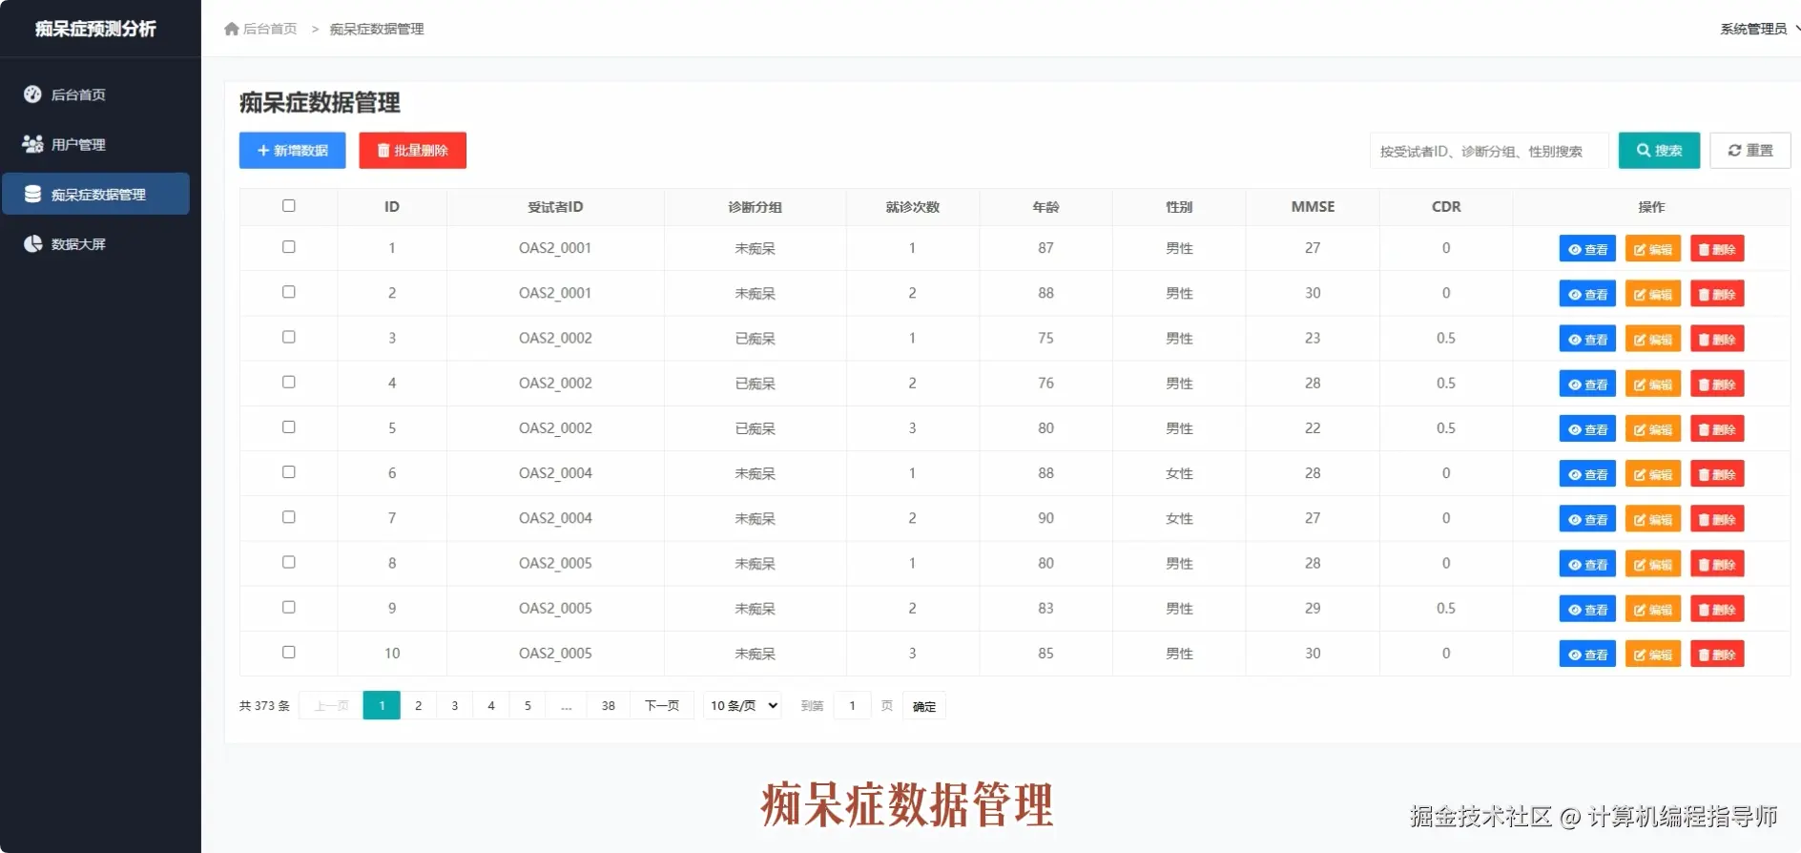Check the row with ID 6
The width and height of the screenshot is (1801, 853).
coord(289,471)
